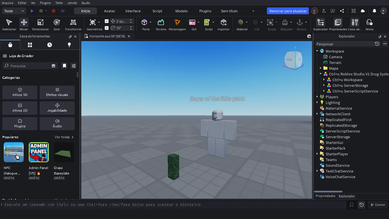This screenshot has width=389, height=219.
Task: Pause the running test
Action: point(41,11)
